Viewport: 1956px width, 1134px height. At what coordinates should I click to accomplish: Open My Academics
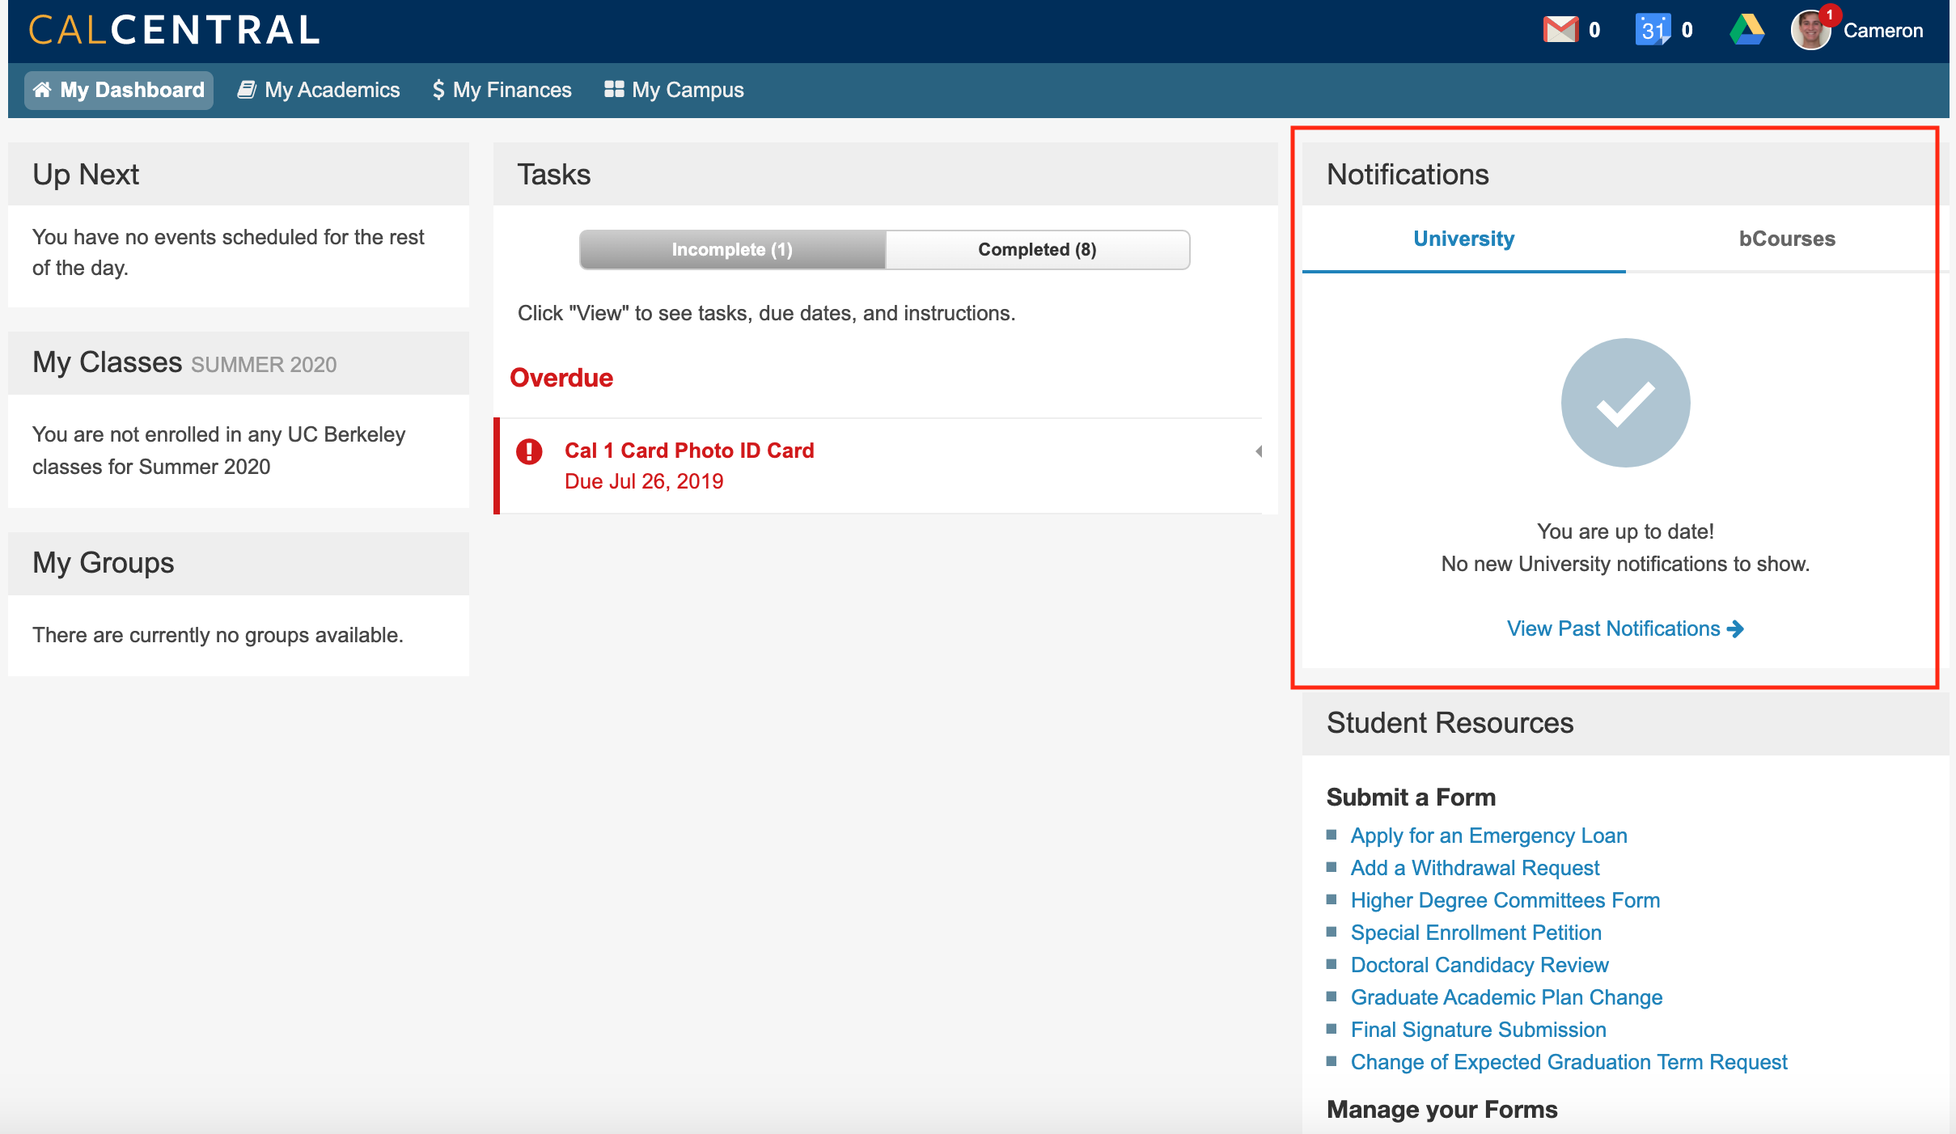coord(319,90)
